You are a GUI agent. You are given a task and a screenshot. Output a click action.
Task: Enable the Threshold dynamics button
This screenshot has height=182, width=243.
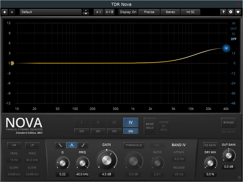click(x=133, y=145)
